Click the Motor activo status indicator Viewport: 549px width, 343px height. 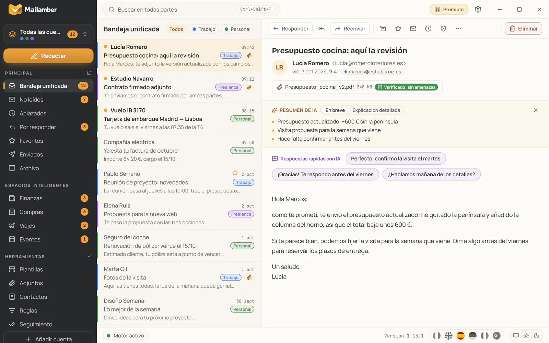126,336
